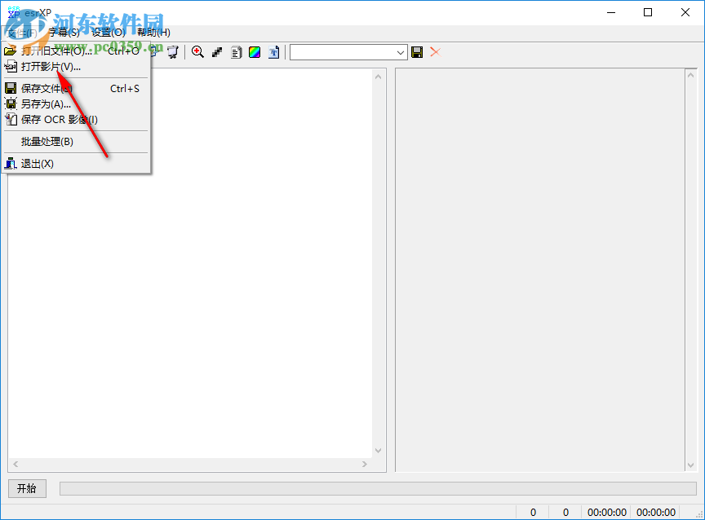Viewport: 705px width, 520px height.
Task: Click the red X delete toolbar icon
Action: (435, 52)
